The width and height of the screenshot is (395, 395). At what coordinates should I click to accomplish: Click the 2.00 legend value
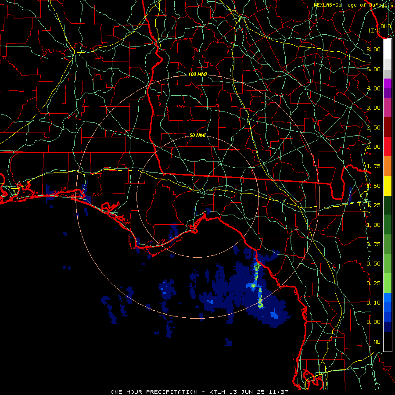[x=373, y=147]
